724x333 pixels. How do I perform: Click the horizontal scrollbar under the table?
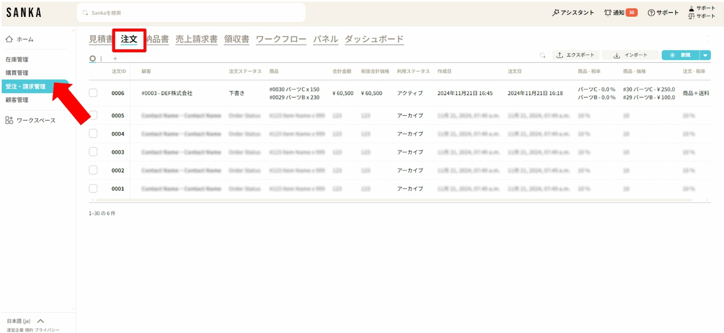coord(394,200)
